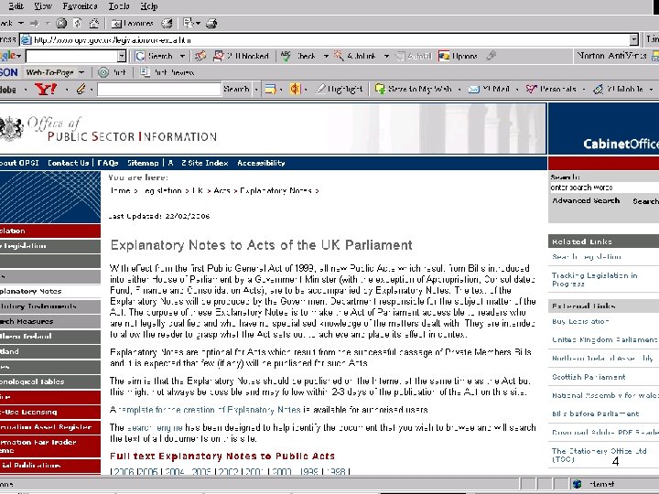659x494 pixels.
Task: Select Contact Us in site navigation
Action: pyautogui.click(x=68, y=163)
